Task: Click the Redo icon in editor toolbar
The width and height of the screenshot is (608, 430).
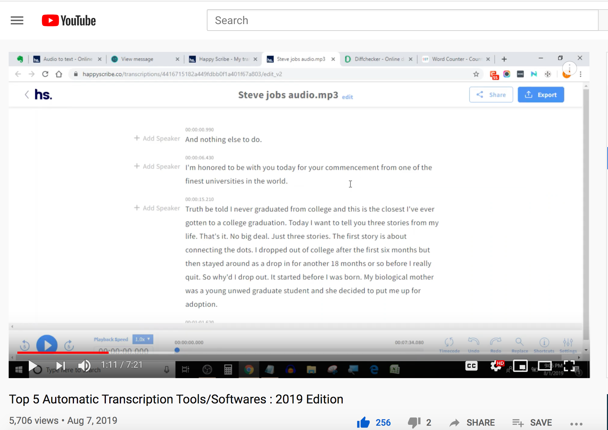Action: tap(496, 345)
